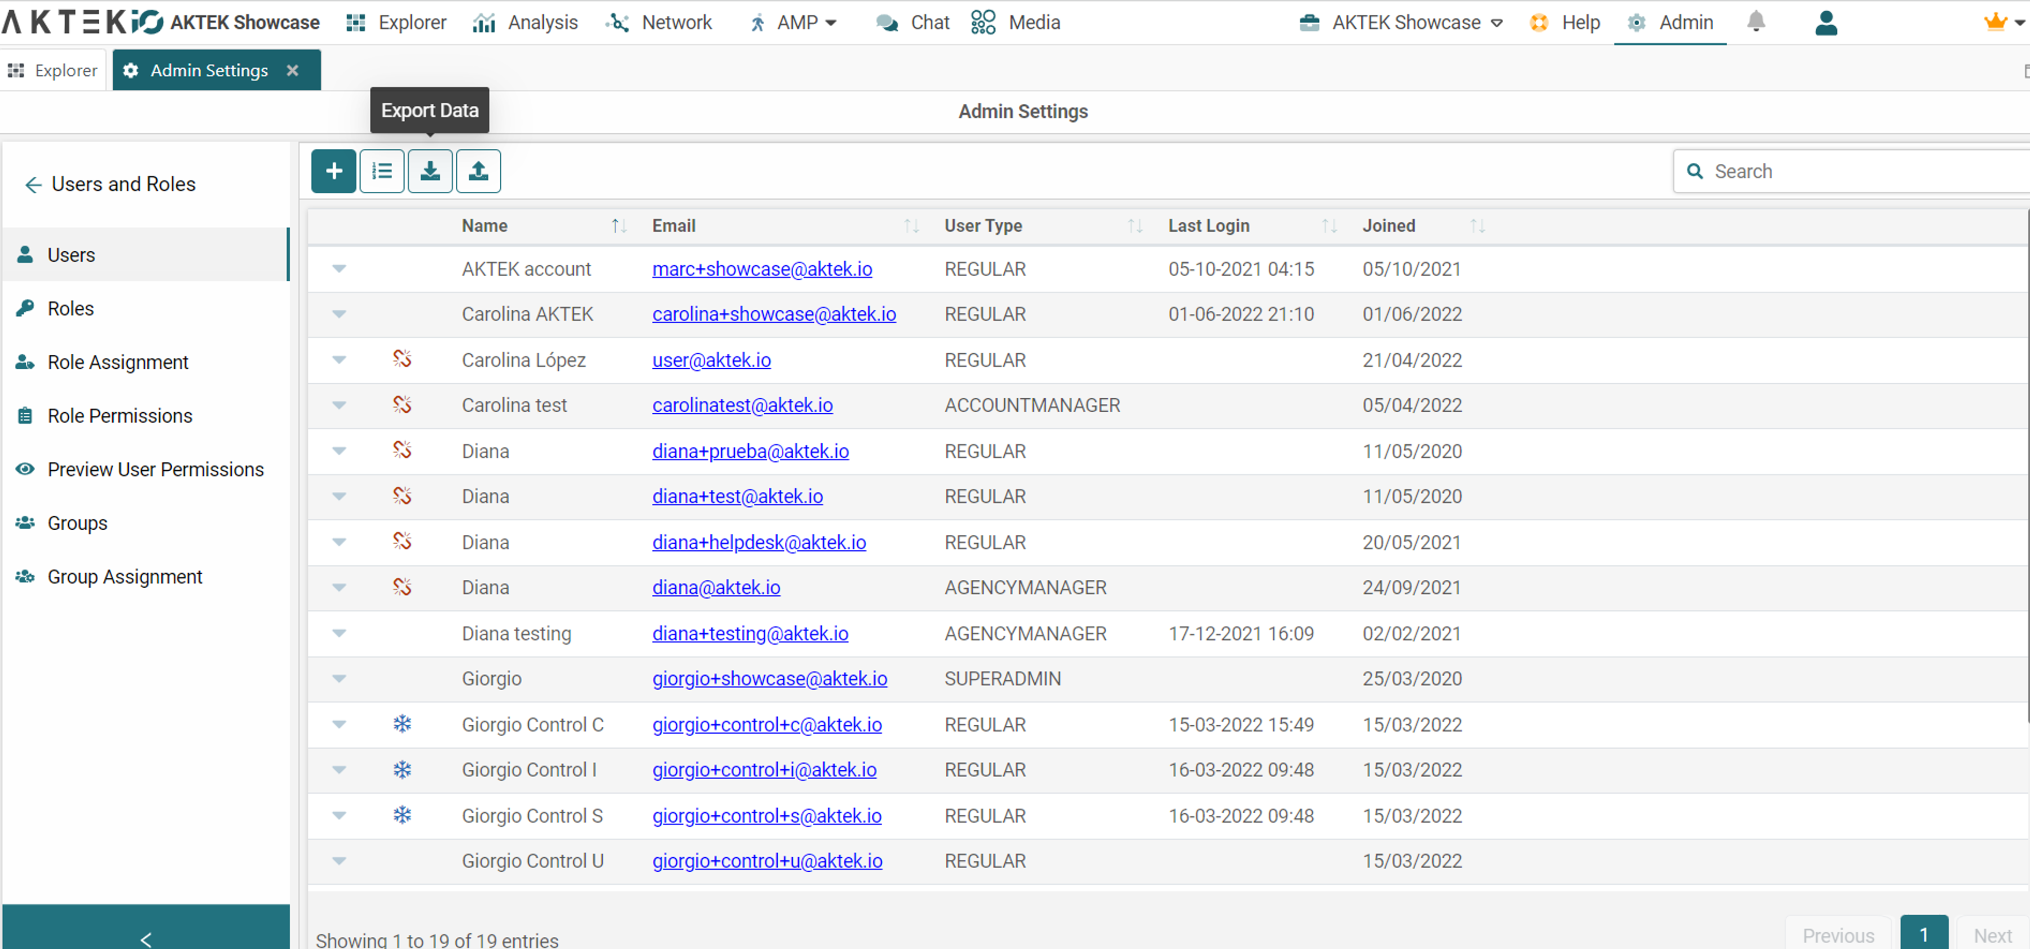Open user@aktek.io email link
The height and width of the screenshot is (949, 2030).
click(x=712, y=359)
